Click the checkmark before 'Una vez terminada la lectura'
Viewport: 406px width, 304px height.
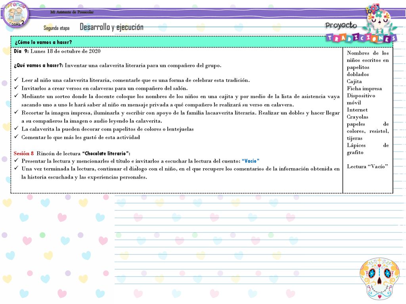(16, 168)
